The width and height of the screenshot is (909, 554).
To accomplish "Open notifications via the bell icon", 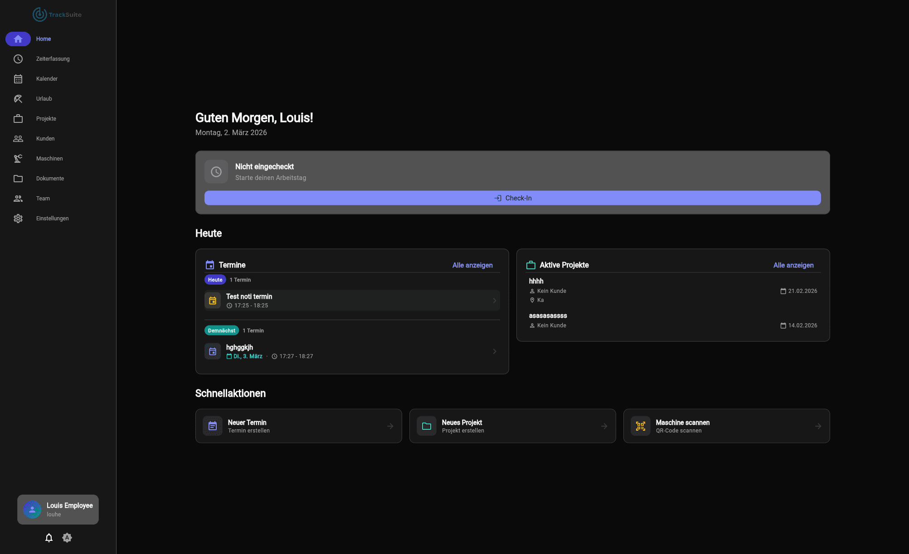I will pyautogui.click(x=49, y=538).
